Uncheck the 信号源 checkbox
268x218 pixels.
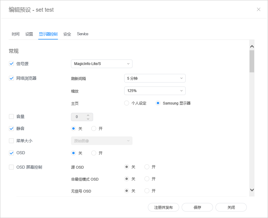[11, 64]
